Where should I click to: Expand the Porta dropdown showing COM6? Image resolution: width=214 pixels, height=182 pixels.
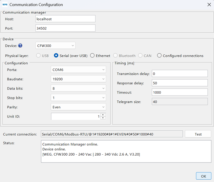[78, 70]
